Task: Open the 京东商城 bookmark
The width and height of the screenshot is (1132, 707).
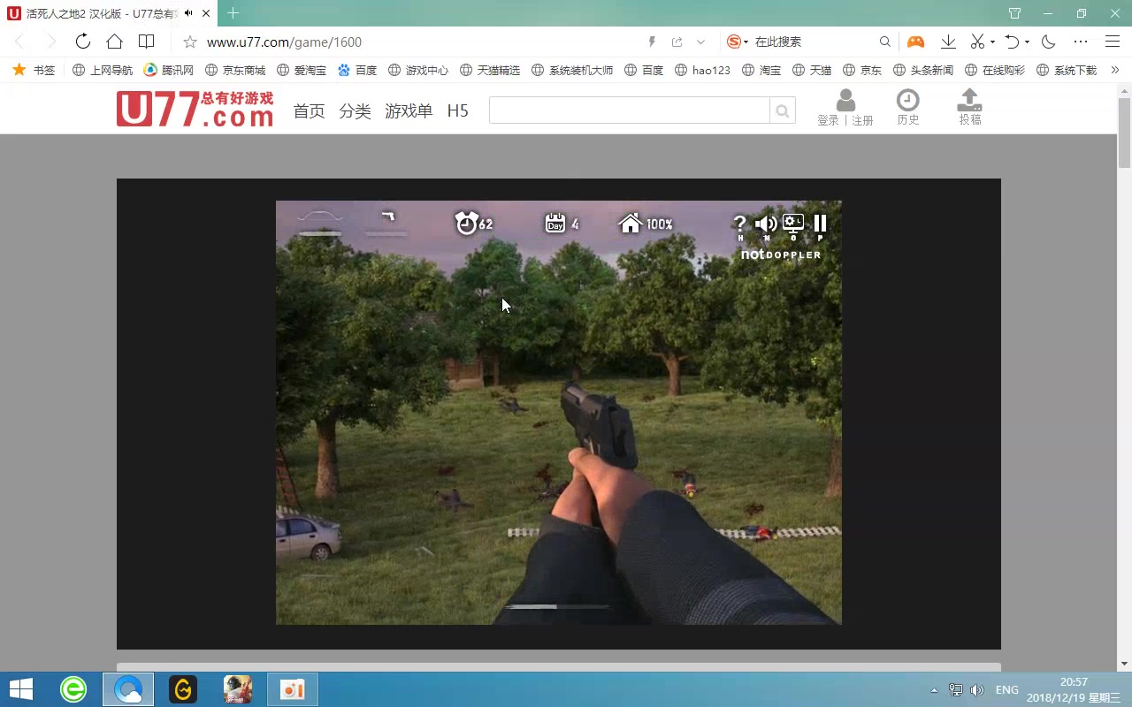Action: click(235, 70)
